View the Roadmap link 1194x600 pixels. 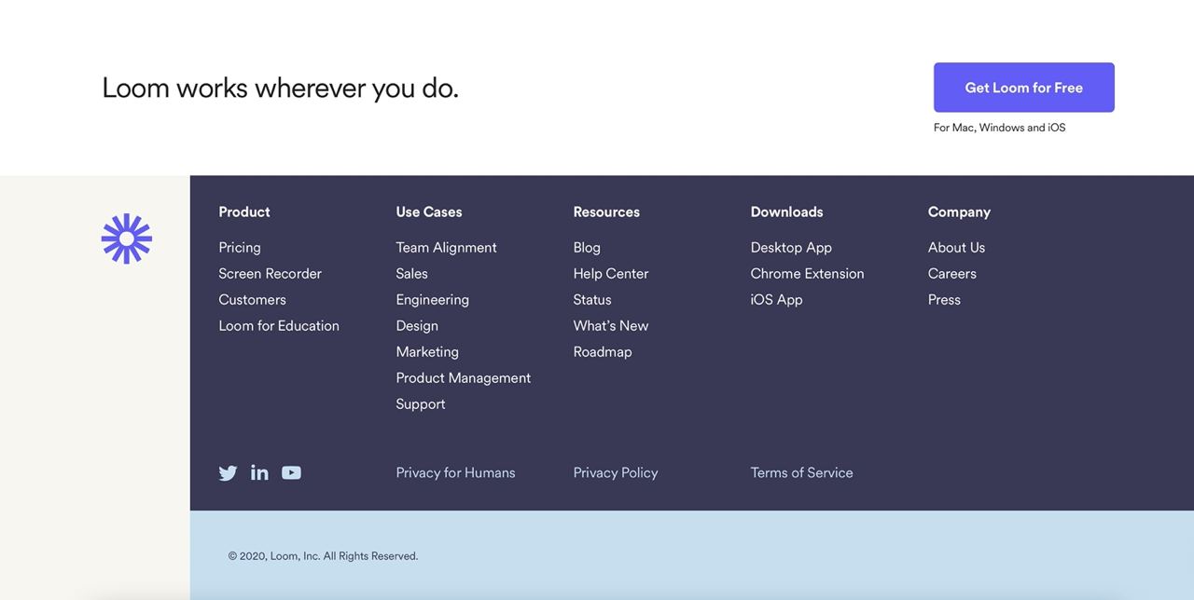602,351
